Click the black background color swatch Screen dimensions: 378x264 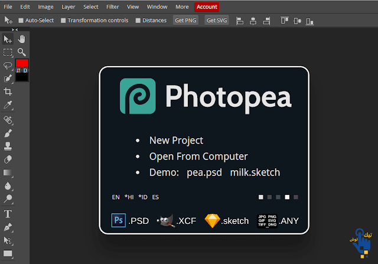click(22, 77)
